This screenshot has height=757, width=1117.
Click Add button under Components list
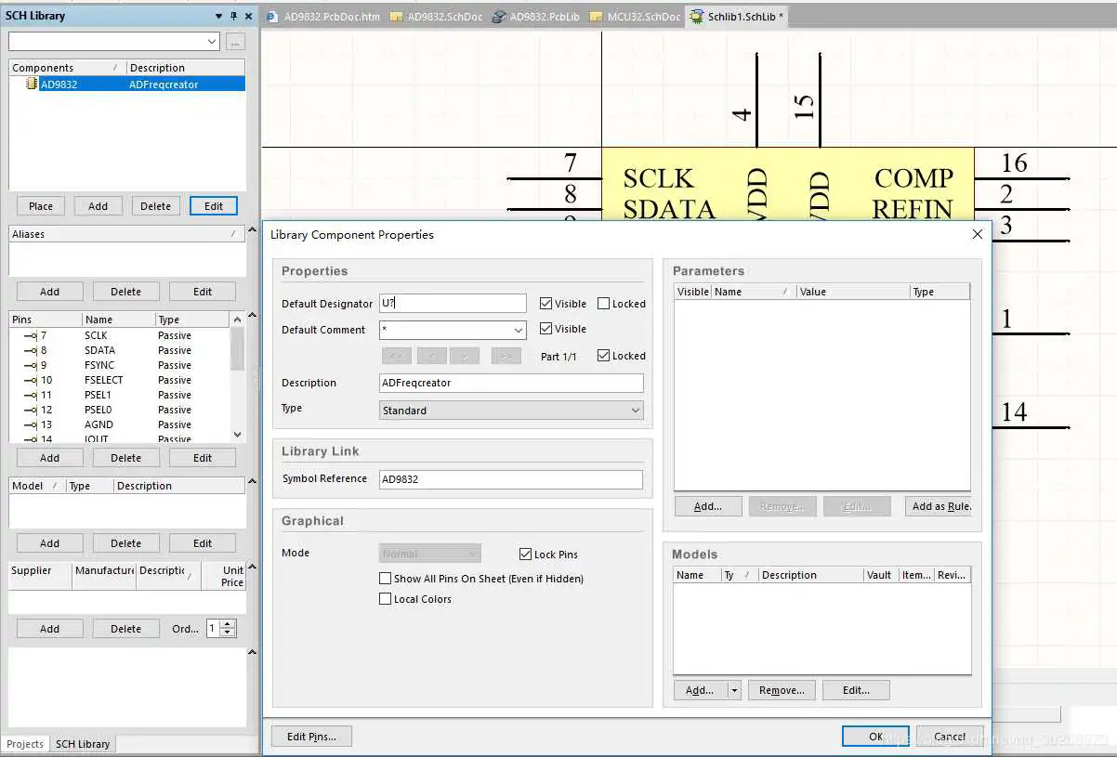pyautogui.click(x=98, y=206)
